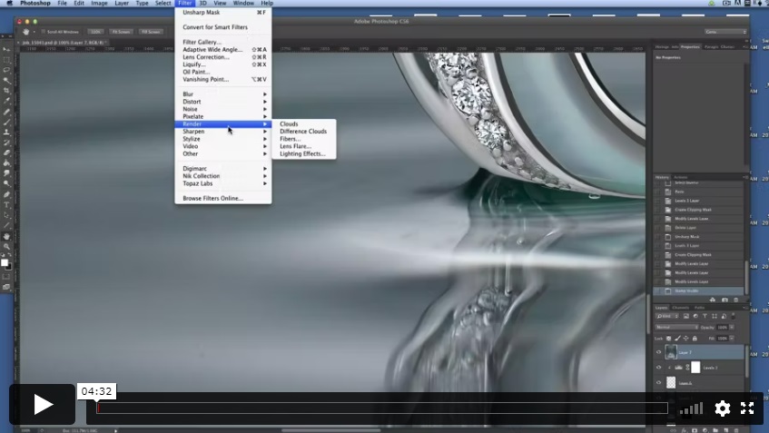Expand the Blur filter submenu
Screen dimensions: 769x433
tap(223, 94)
